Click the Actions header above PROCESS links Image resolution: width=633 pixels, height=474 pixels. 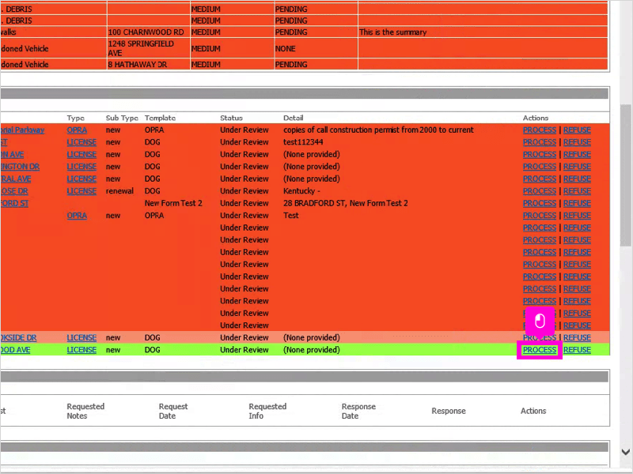(x=536, y=118)
